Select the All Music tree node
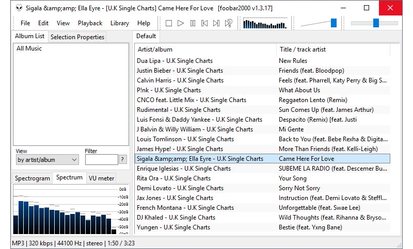The image size is (413, 249). coord(29,48)
